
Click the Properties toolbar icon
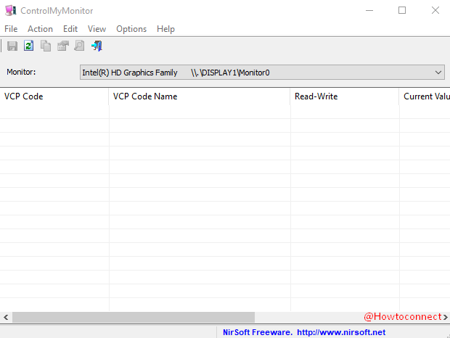pos(63,46)
